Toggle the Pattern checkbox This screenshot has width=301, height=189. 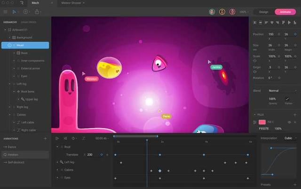[287, 99]
